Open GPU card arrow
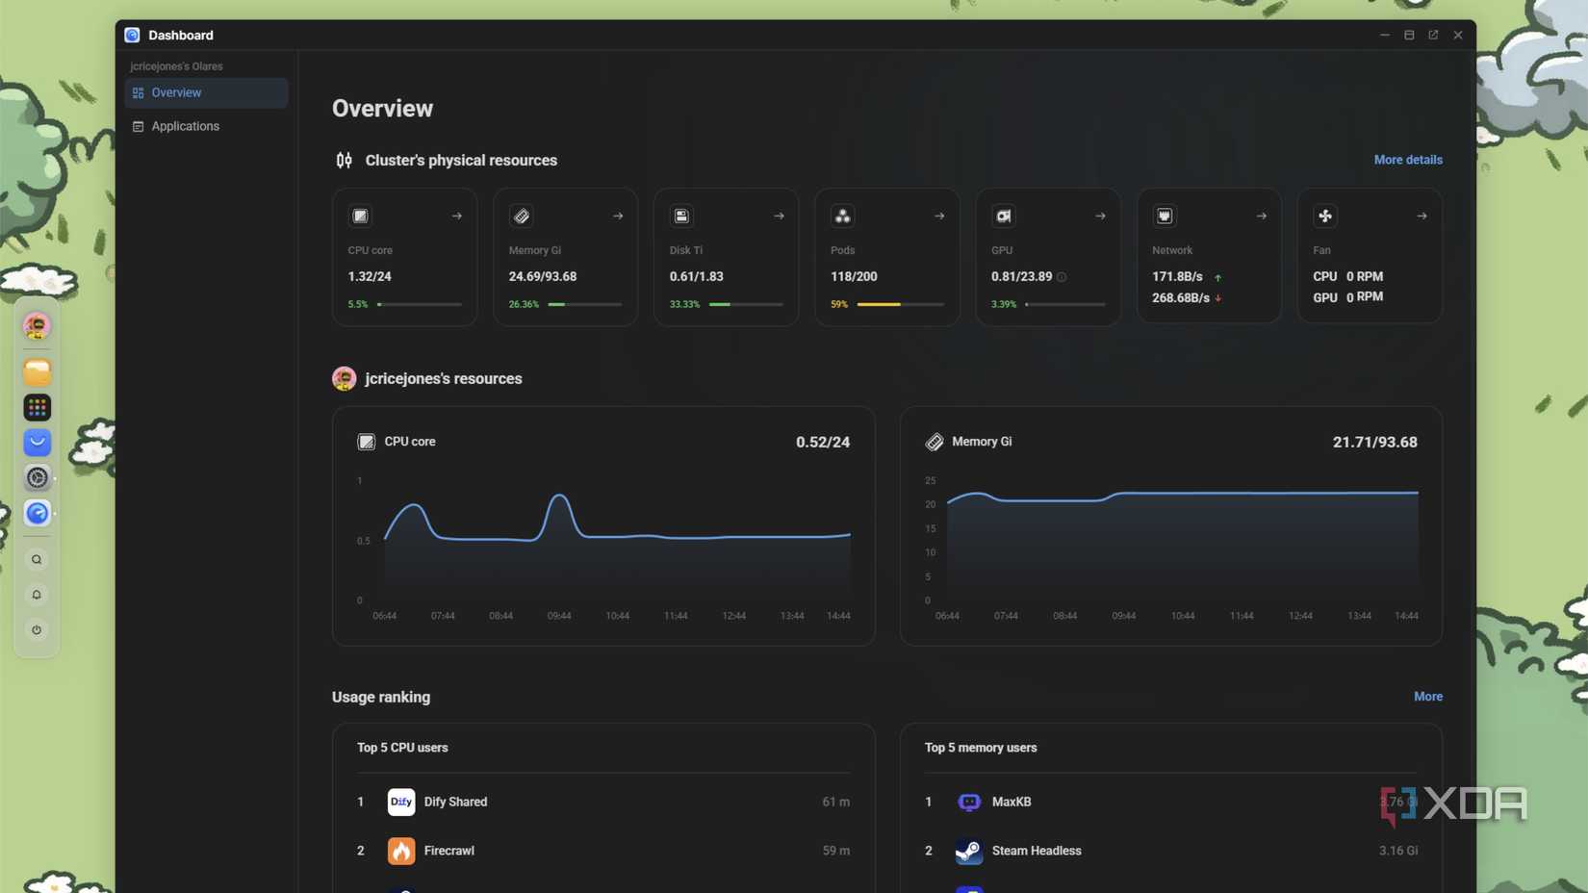Screen dimensions: 1588x893 click(x=1100, y=217)
